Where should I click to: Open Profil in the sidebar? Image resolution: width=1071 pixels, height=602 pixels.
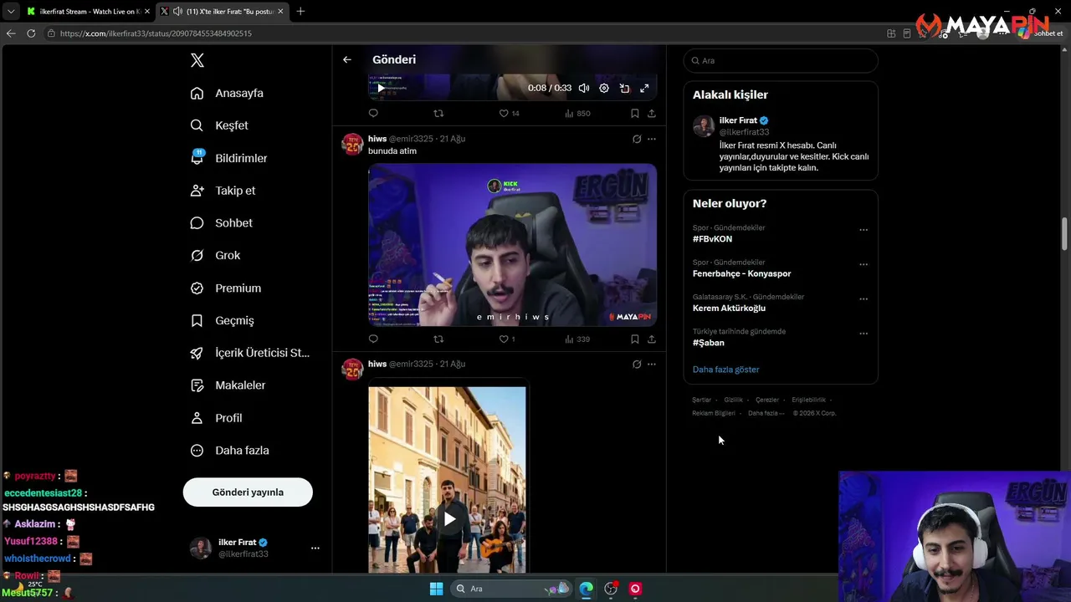point(216,418)
